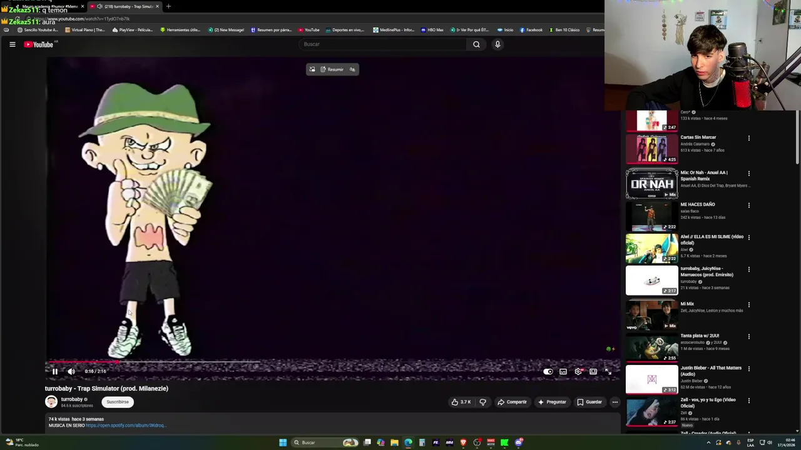Image resolution: width=801 pixels, height=450 pixels.
Task: Open the three-dot more actions menu below the video
Action: point(615,402)
